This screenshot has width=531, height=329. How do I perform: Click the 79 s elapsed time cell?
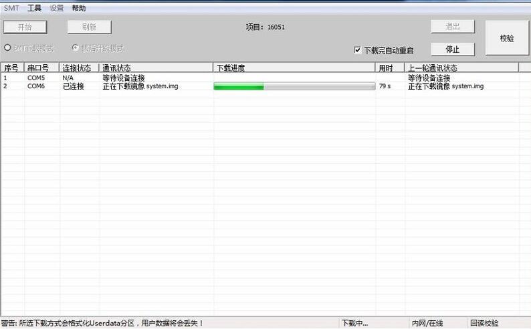[x=385, y=86]
